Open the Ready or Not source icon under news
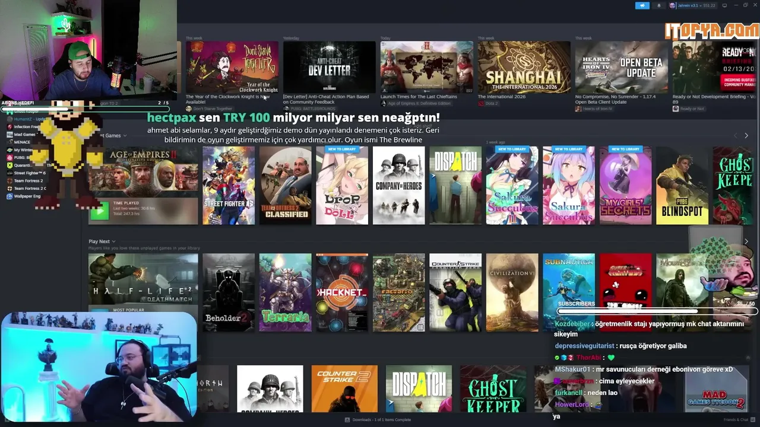The image size is (760, 427). tap(676, 109)
